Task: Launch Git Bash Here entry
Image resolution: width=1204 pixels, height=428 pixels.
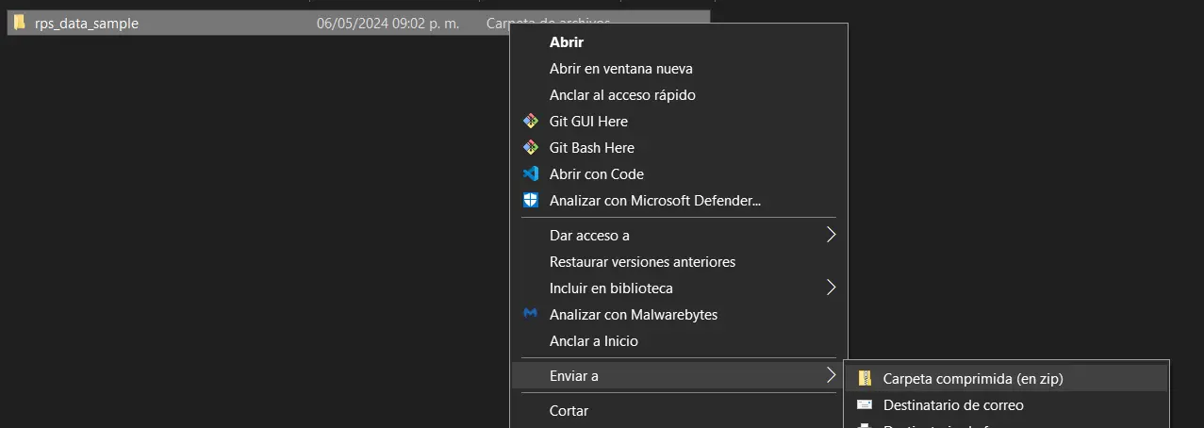Action: coord(592,148)
